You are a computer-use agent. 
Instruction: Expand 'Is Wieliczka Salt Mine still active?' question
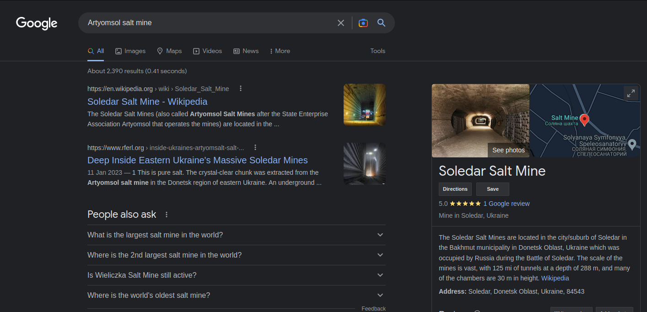237,275
